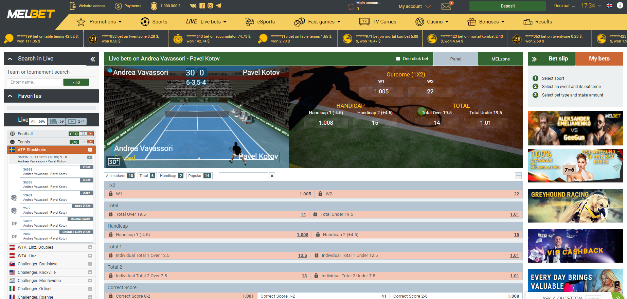Open the LIVE Live bets dropdown

click(206, 22)
